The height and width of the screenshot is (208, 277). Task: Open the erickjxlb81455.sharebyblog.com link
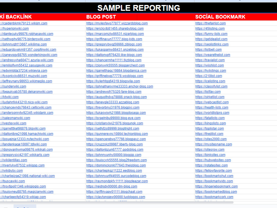pos(115,29)
